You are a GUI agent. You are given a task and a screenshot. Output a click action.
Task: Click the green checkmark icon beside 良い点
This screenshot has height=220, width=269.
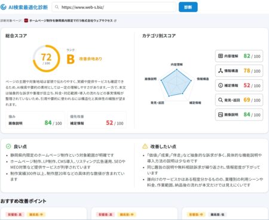pyautogui.click(x=8, y=147)
